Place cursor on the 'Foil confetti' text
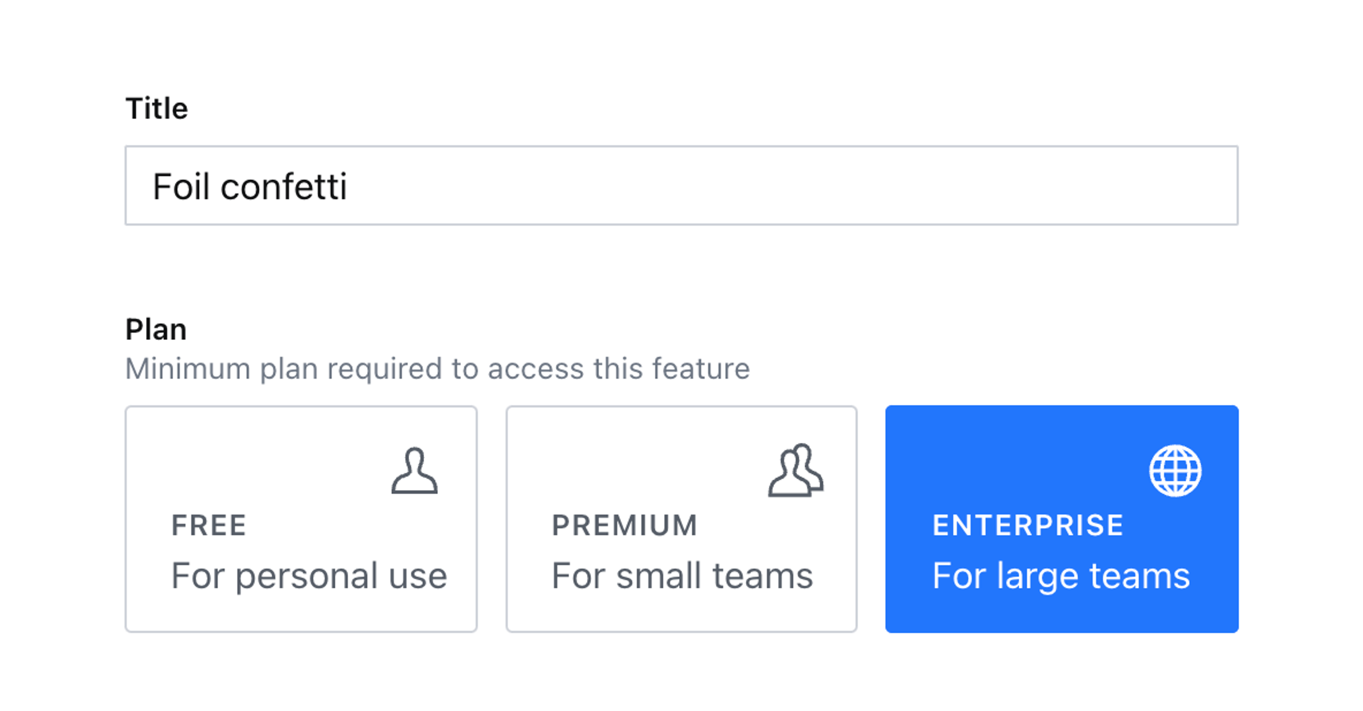Screen dimensions: 1363x711 point(250,187)
